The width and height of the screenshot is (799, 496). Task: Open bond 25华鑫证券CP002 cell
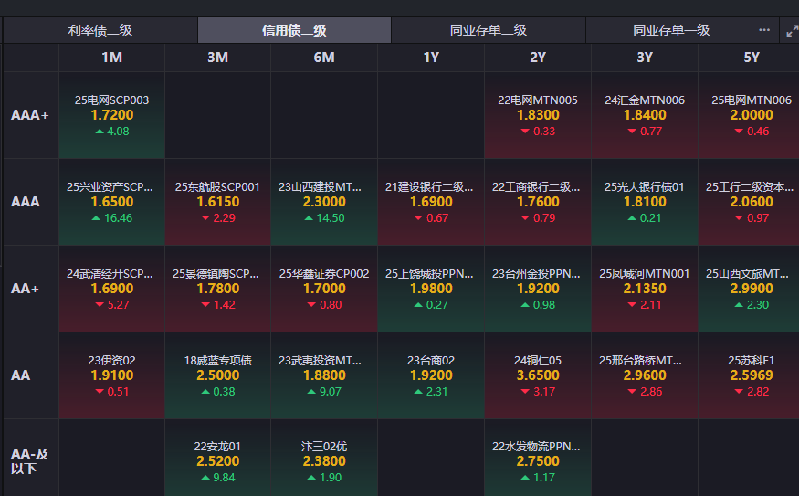click(x=324, y=289)
